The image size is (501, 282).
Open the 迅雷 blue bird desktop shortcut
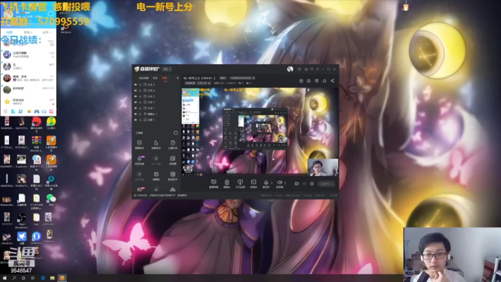(22, 238)
